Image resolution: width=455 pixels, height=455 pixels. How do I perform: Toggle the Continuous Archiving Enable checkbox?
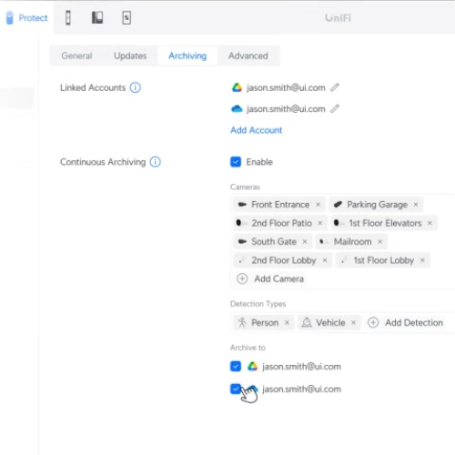pos(236,162)
